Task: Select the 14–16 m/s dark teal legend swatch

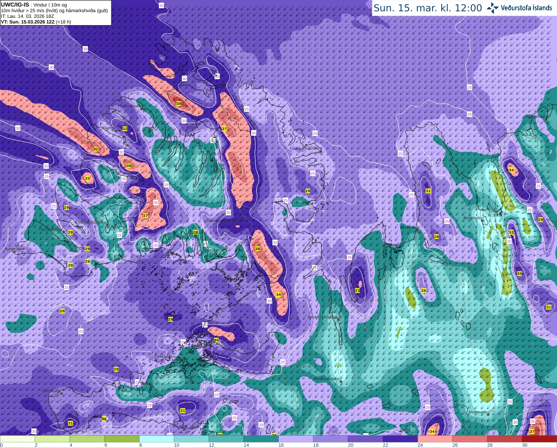Action: tap(261, 439)
